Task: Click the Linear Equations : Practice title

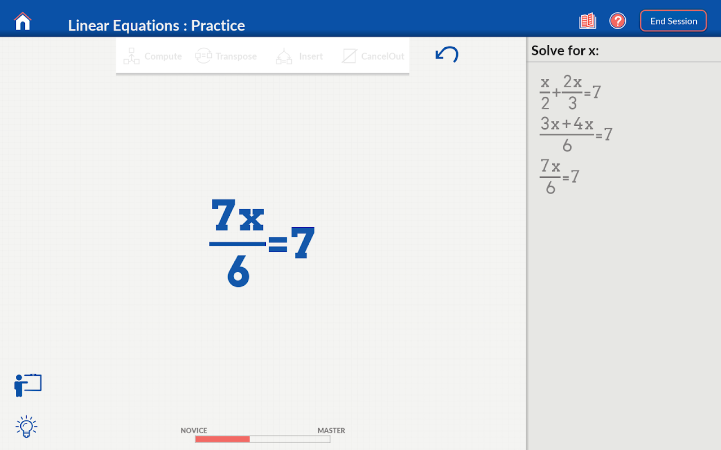Action: 156,25
